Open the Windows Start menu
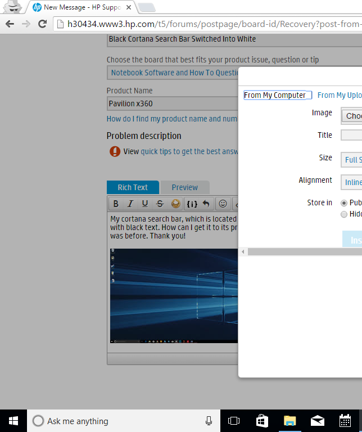Screen dimensions: 362x432 (x=13, y=421)
